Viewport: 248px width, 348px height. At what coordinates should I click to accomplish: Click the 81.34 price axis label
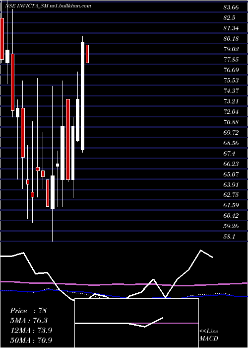tap(231, 28)
